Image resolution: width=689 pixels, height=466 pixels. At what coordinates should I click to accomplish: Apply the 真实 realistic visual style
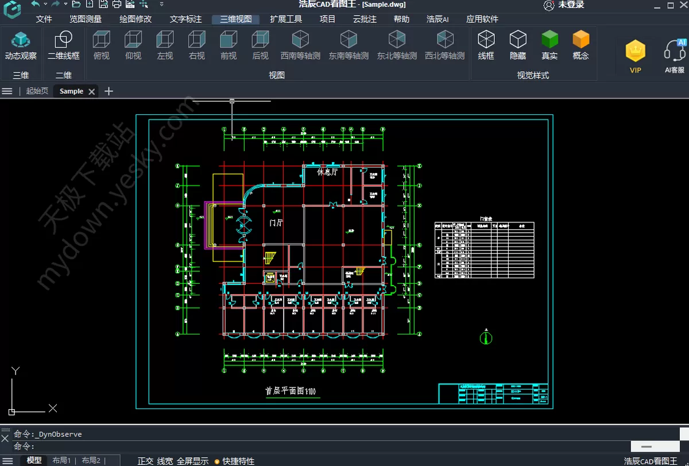tap(549, 46)
